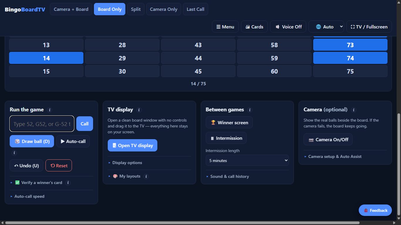This screenshot has width=401, height=225.
Task: Click the Undo (U) button
Action: coord(26,166)
